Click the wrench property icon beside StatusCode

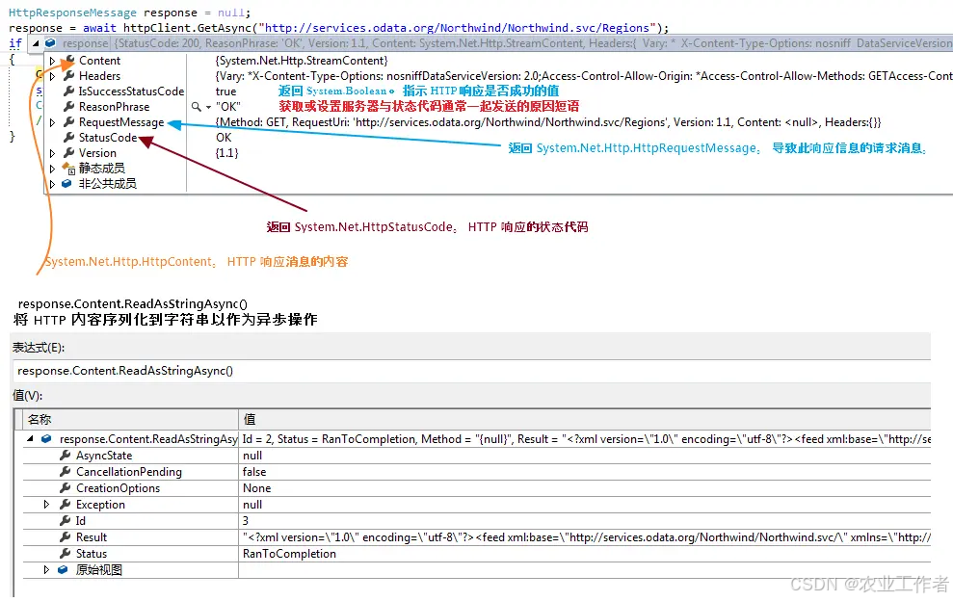(69, 137)
